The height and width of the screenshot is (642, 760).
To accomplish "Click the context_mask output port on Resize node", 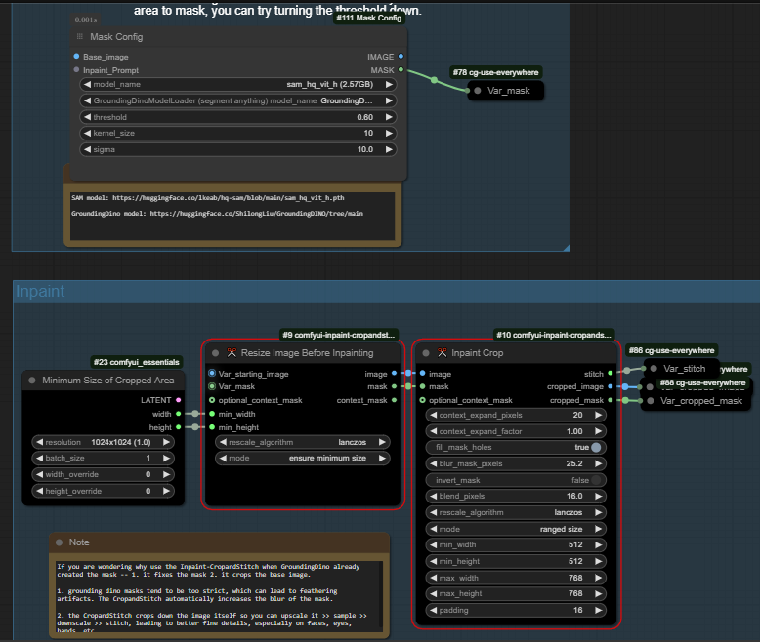I will point(394,400).
